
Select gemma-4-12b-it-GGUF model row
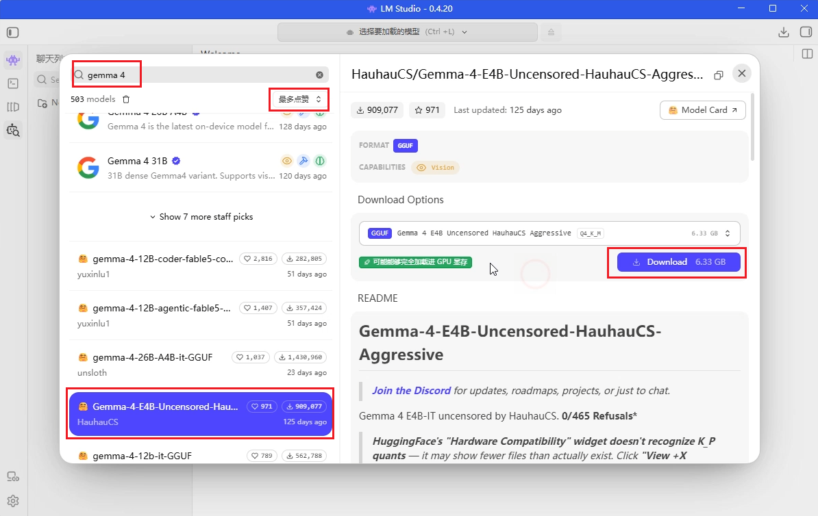click(201, 454)
